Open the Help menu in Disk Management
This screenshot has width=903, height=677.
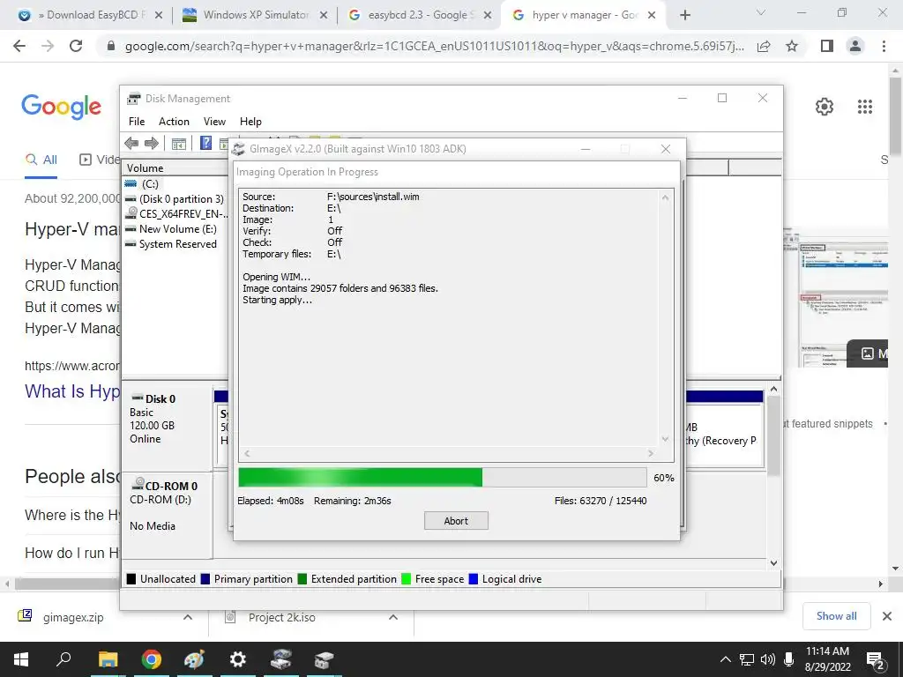click(250, 122)
